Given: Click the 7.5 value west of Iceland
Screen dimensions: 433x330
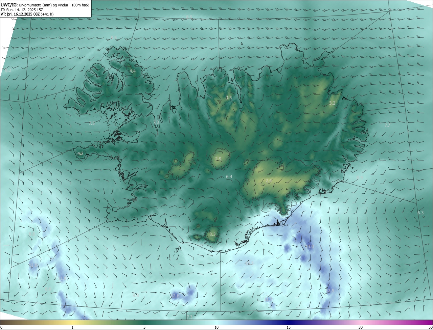Looking at the screenshot, I should tap(92, 123).
